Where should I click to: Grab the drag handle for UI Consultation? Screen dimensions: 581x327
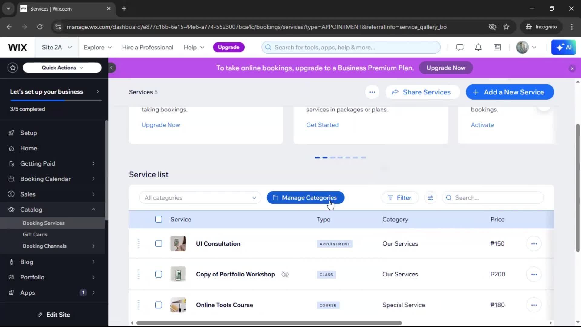[x=139, y=244]
